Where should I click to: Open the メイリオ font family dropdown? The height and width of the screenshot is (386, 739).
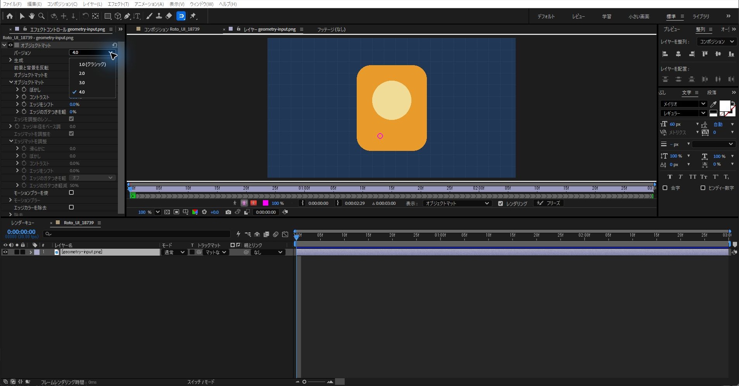pyautogui.click(x=684, y=104)
